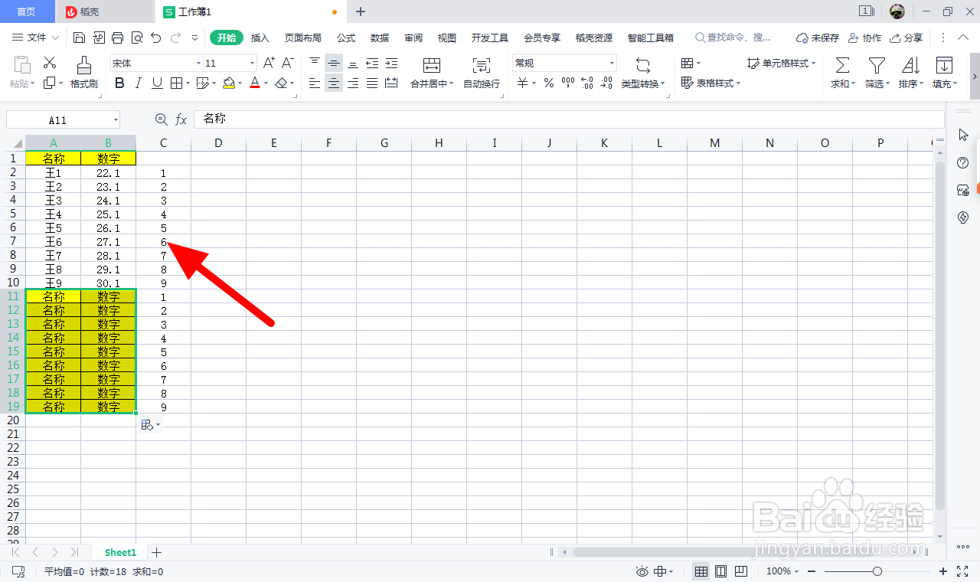Click cell containing 王5

click(x=54, y=228)
